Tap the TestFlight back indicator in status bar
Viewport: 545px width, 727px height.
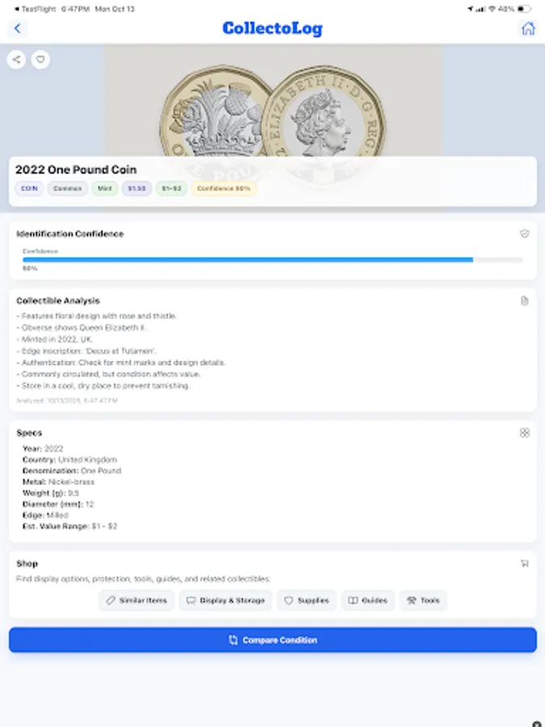[36, 9]
